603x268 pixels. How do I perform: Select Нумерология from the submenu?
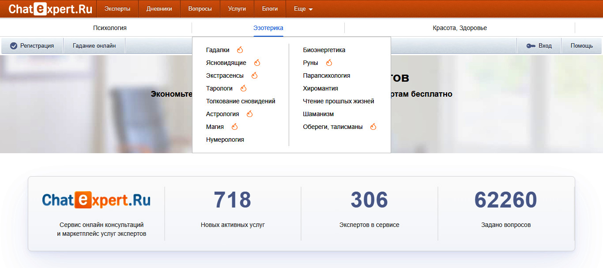pyautogui.click(x=225, y=140)
